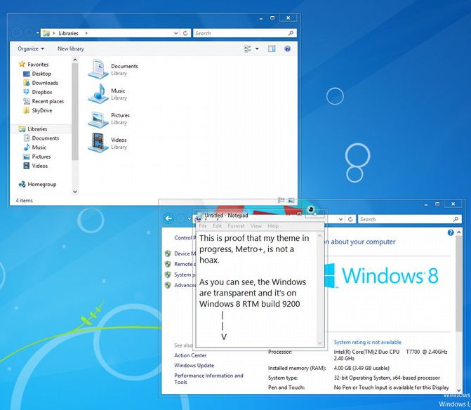Open the Documents library icon in main pane
The image size is (471, 410).
[98, 69]
